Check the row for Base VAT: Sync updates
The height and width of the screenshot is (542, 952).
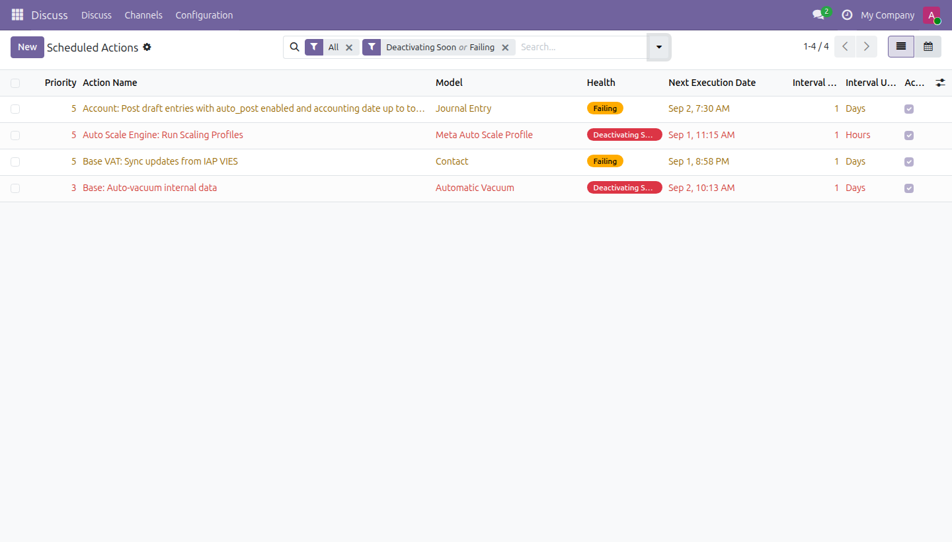15,162
